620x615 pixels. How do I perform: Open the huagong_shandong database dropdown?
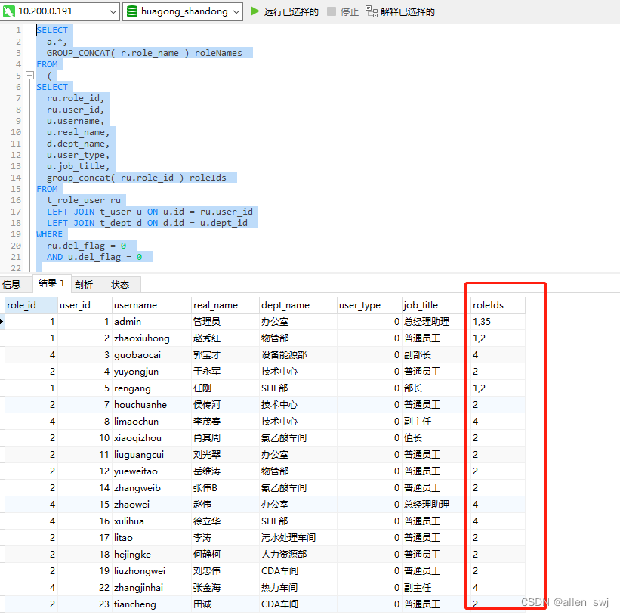236,11
